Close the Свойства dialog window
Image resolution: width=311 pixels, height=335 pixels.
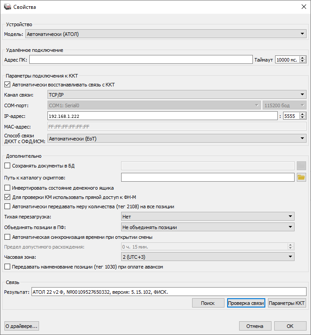tap(304, 7)
